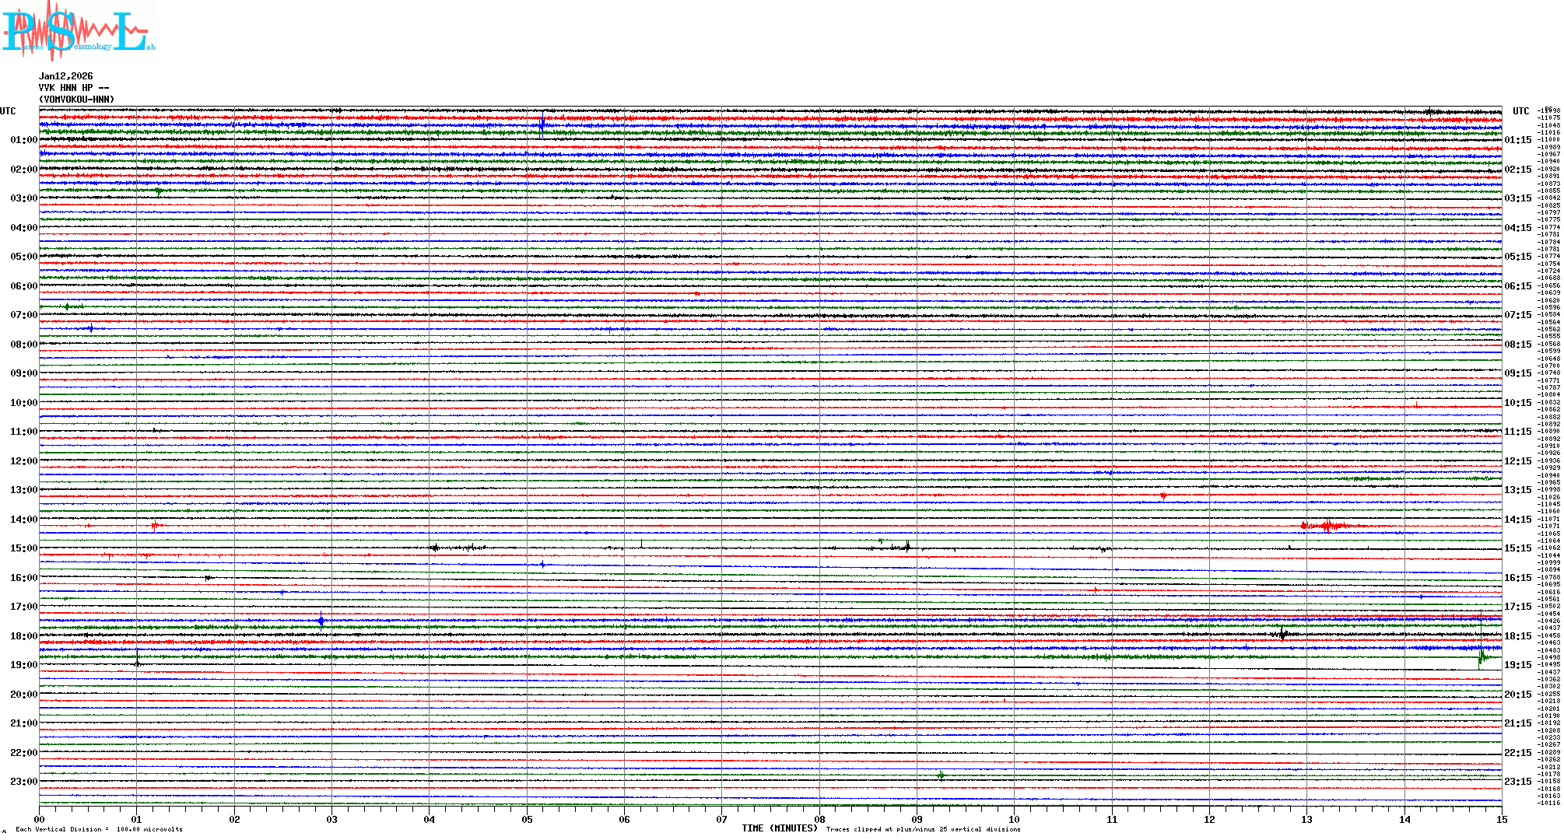The width and height of the screenshot is (1564, 840).
Task: Click the large green spike near minute 15
Action: coord(1481,656)
